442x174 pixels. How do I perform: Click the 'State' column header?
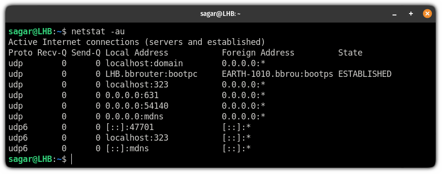[x=350, y=53]
